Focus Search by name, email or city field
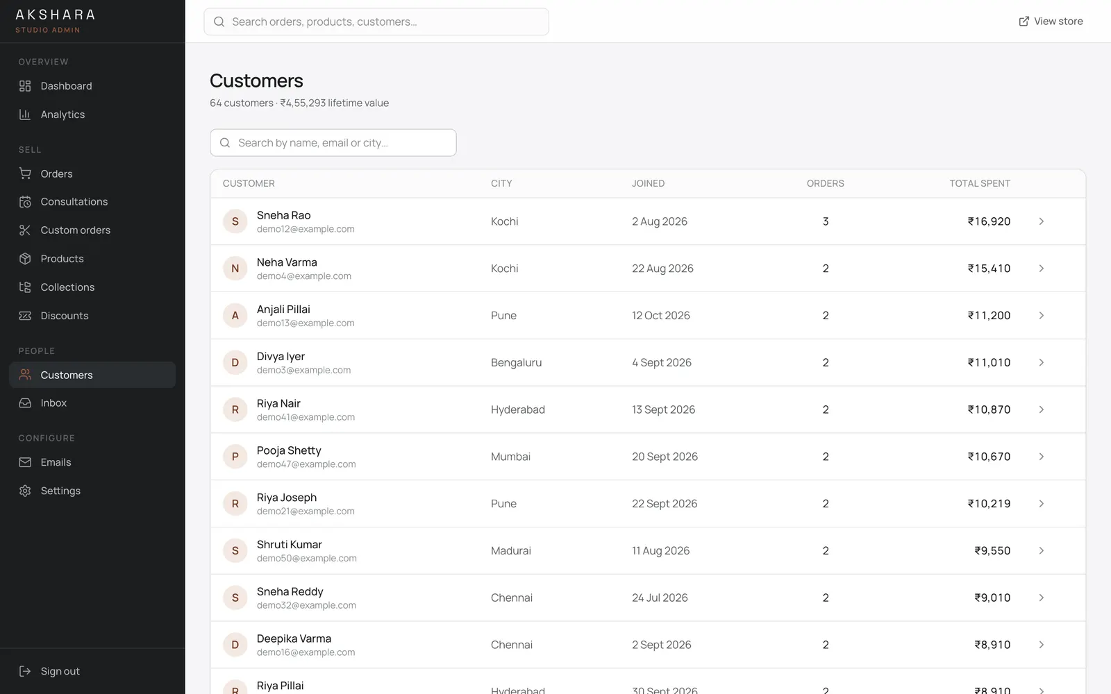The height and width of the screenshot is (694, 1111). [333, 143]
